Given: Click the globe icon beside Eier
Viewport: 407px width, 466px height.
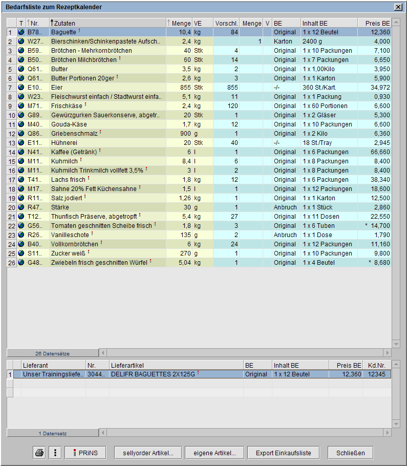Looking at the screenshot, I should coord(21,88).
